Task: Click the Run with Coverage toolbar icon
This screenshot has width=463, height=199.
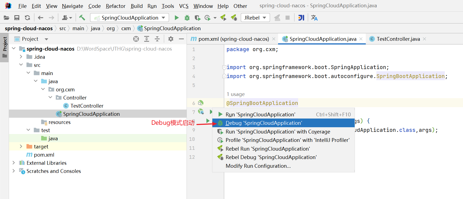Action: [x=197, y=18]
